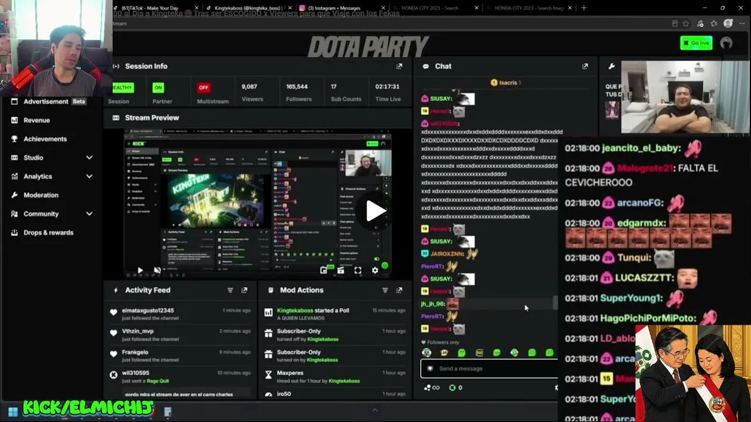Click the first emote in the chat emote row
Viewport: 751px width, 422px height.
[x=427, y=353]
